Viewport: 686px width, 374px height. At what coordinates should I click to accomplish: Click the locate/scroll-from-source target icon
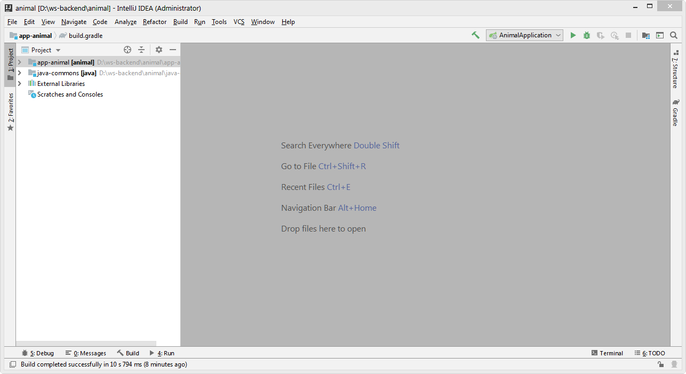127,50
